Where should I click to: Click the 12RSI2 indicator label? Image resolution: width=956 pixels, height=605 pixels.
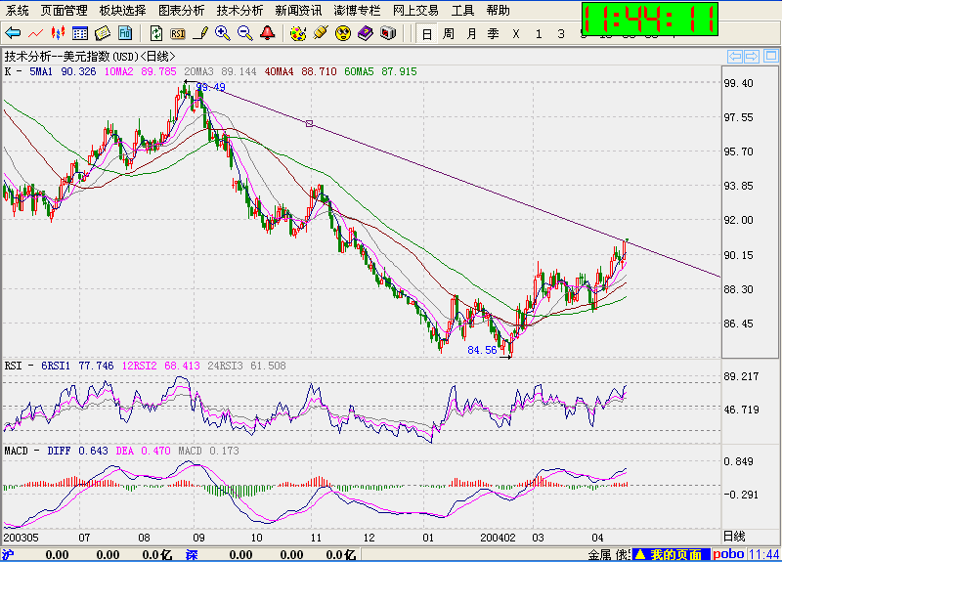pos(139,366)
